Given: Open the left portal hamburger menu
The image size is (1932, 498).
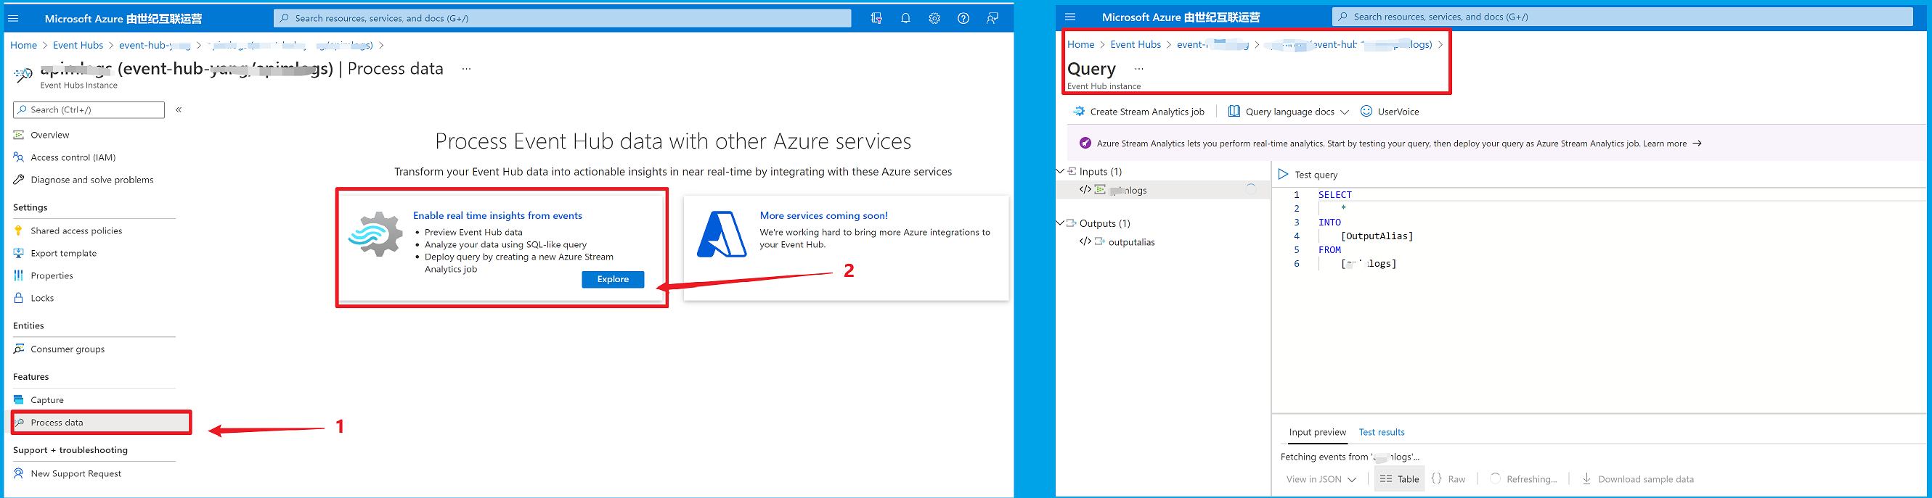Looking at the screenshot, I should point(14,18).
